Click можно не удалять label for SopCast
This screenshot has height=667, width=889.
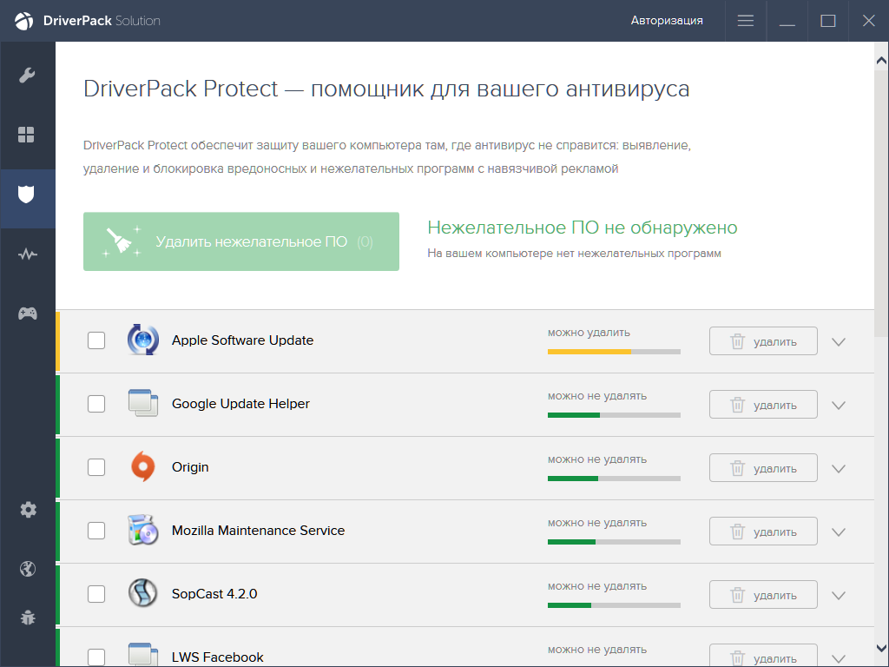[597, 586]
